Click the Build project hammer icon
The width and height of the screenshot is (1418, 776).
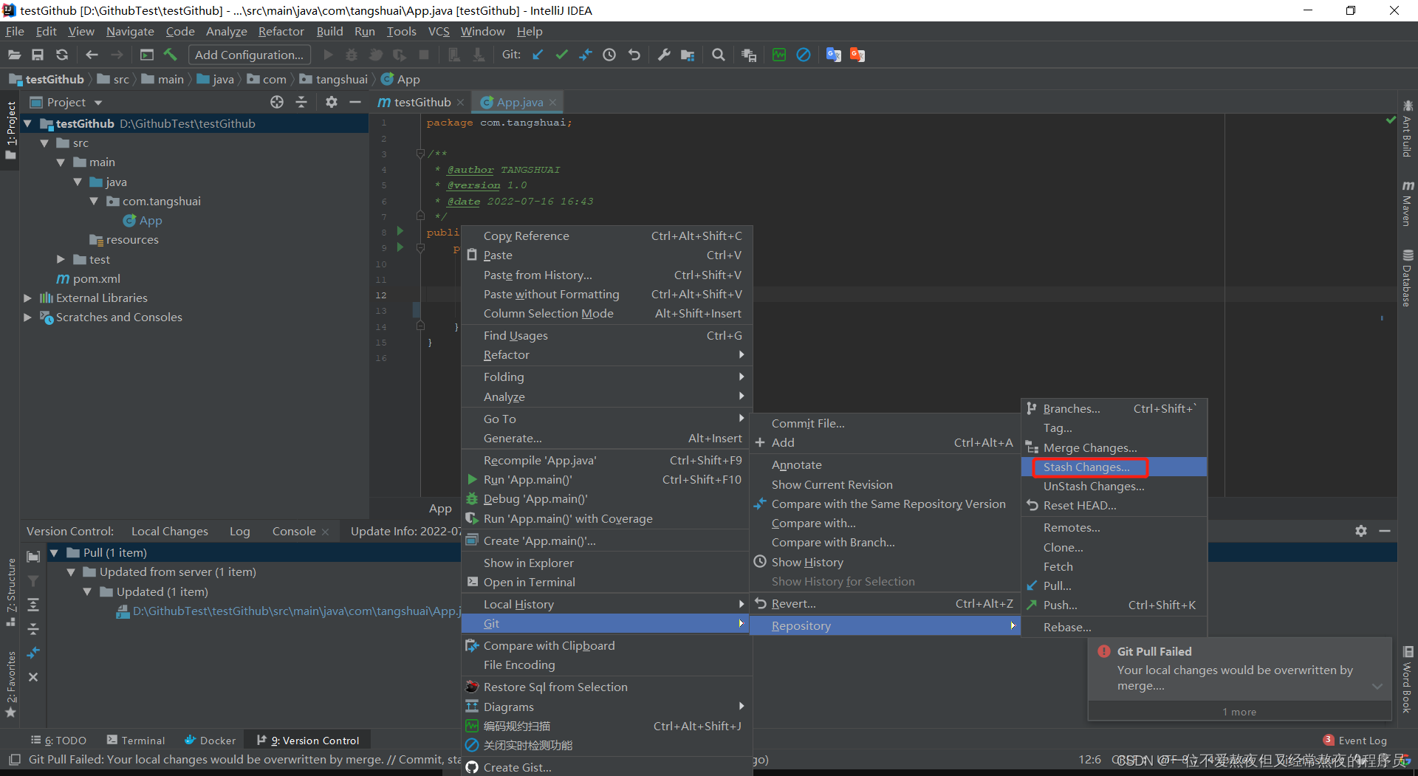point(171,55)
